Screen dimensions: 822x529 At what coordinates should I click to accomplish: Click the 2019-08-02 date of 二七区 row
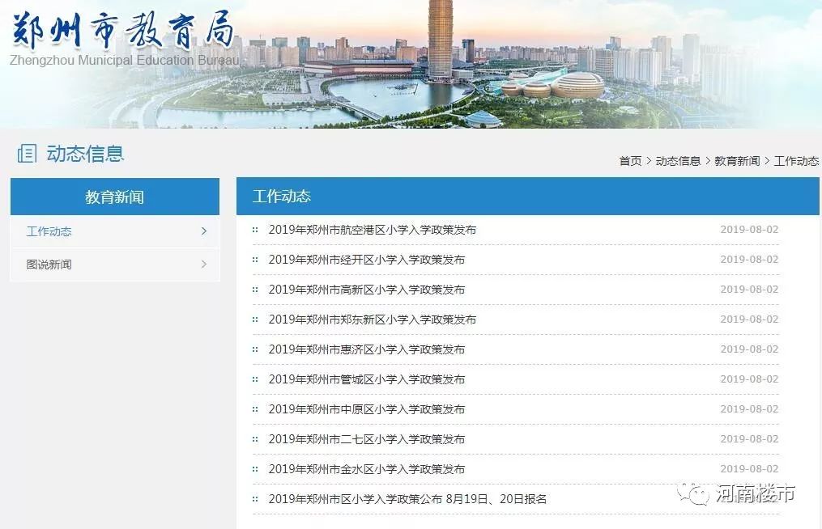click(x=749, y=438)
